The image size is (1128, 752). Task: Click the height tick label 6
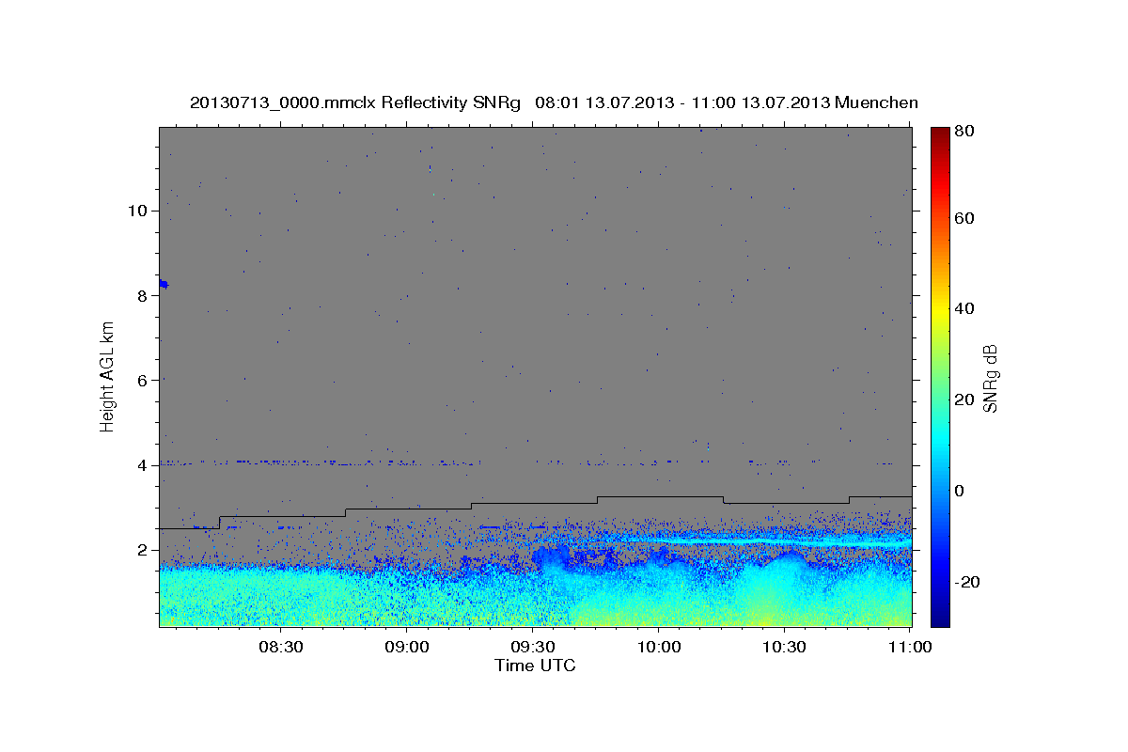[142, 381]
